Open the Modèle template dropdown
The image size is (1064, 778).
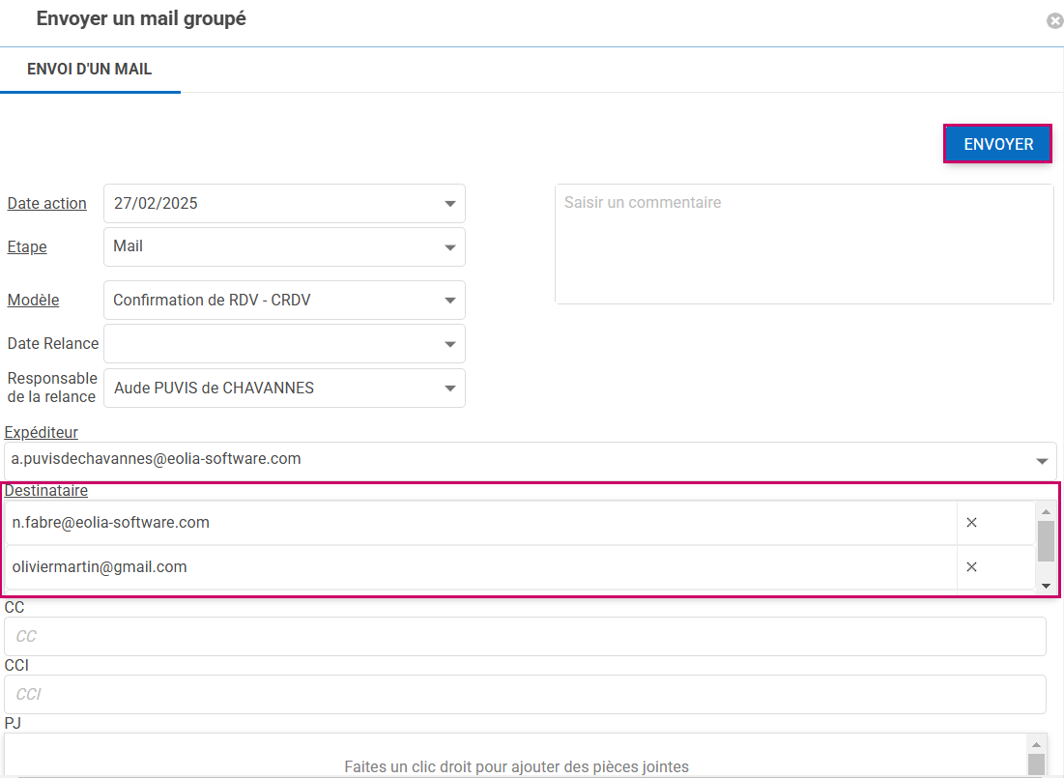click(x=449, y=301)
